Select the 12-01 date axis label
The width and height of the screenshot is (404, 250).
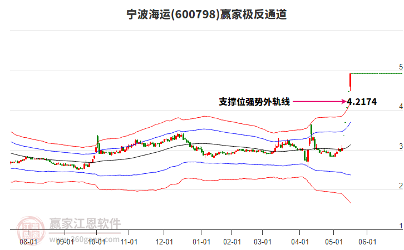pos(164,242)
